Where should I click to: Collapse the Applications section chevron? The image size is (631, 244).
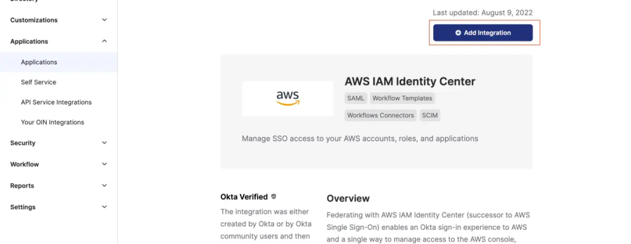pyautogui.click(x=104, y=41)
